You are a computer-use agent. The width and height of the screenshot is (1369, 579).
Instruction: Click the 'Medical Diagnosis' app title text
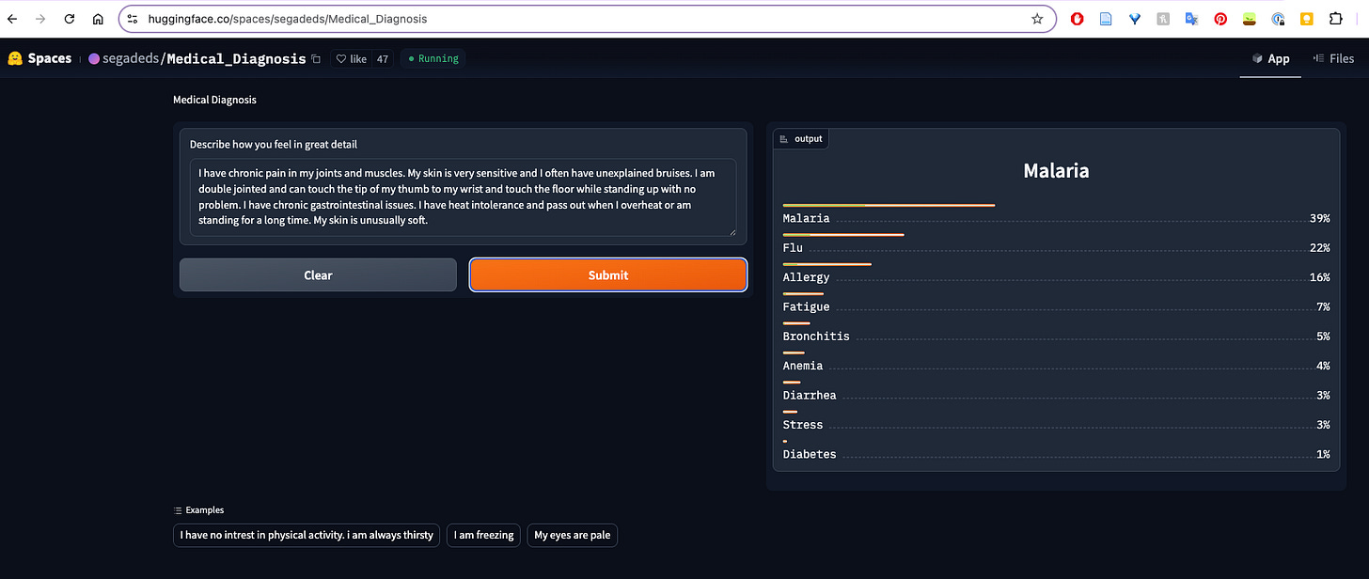coord(214,100)
